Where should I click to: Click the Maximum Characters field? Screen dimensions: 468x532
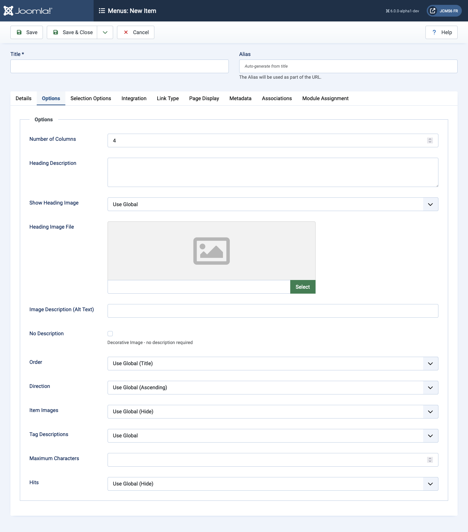[x=273, y=460]
